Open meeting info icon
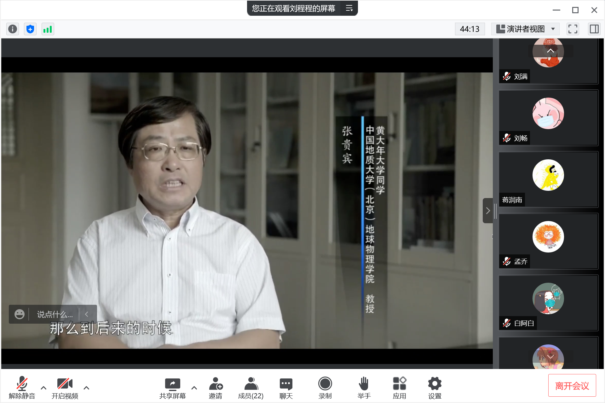Image resolution: width=605 pixels, height=403 pixels. 13,29
